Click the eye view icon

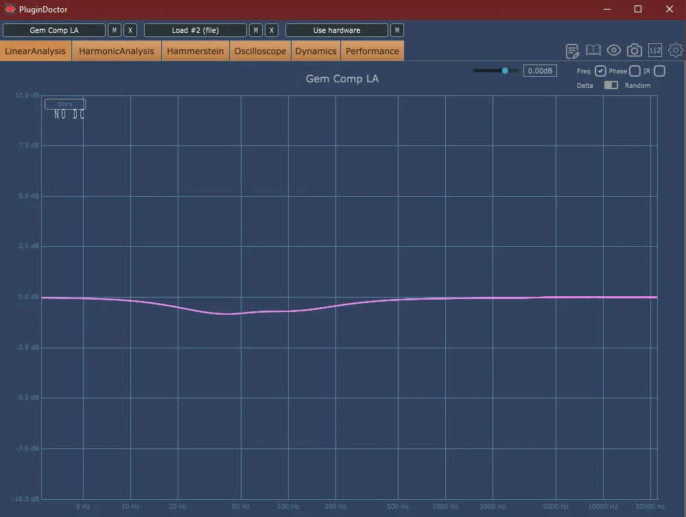614,50
